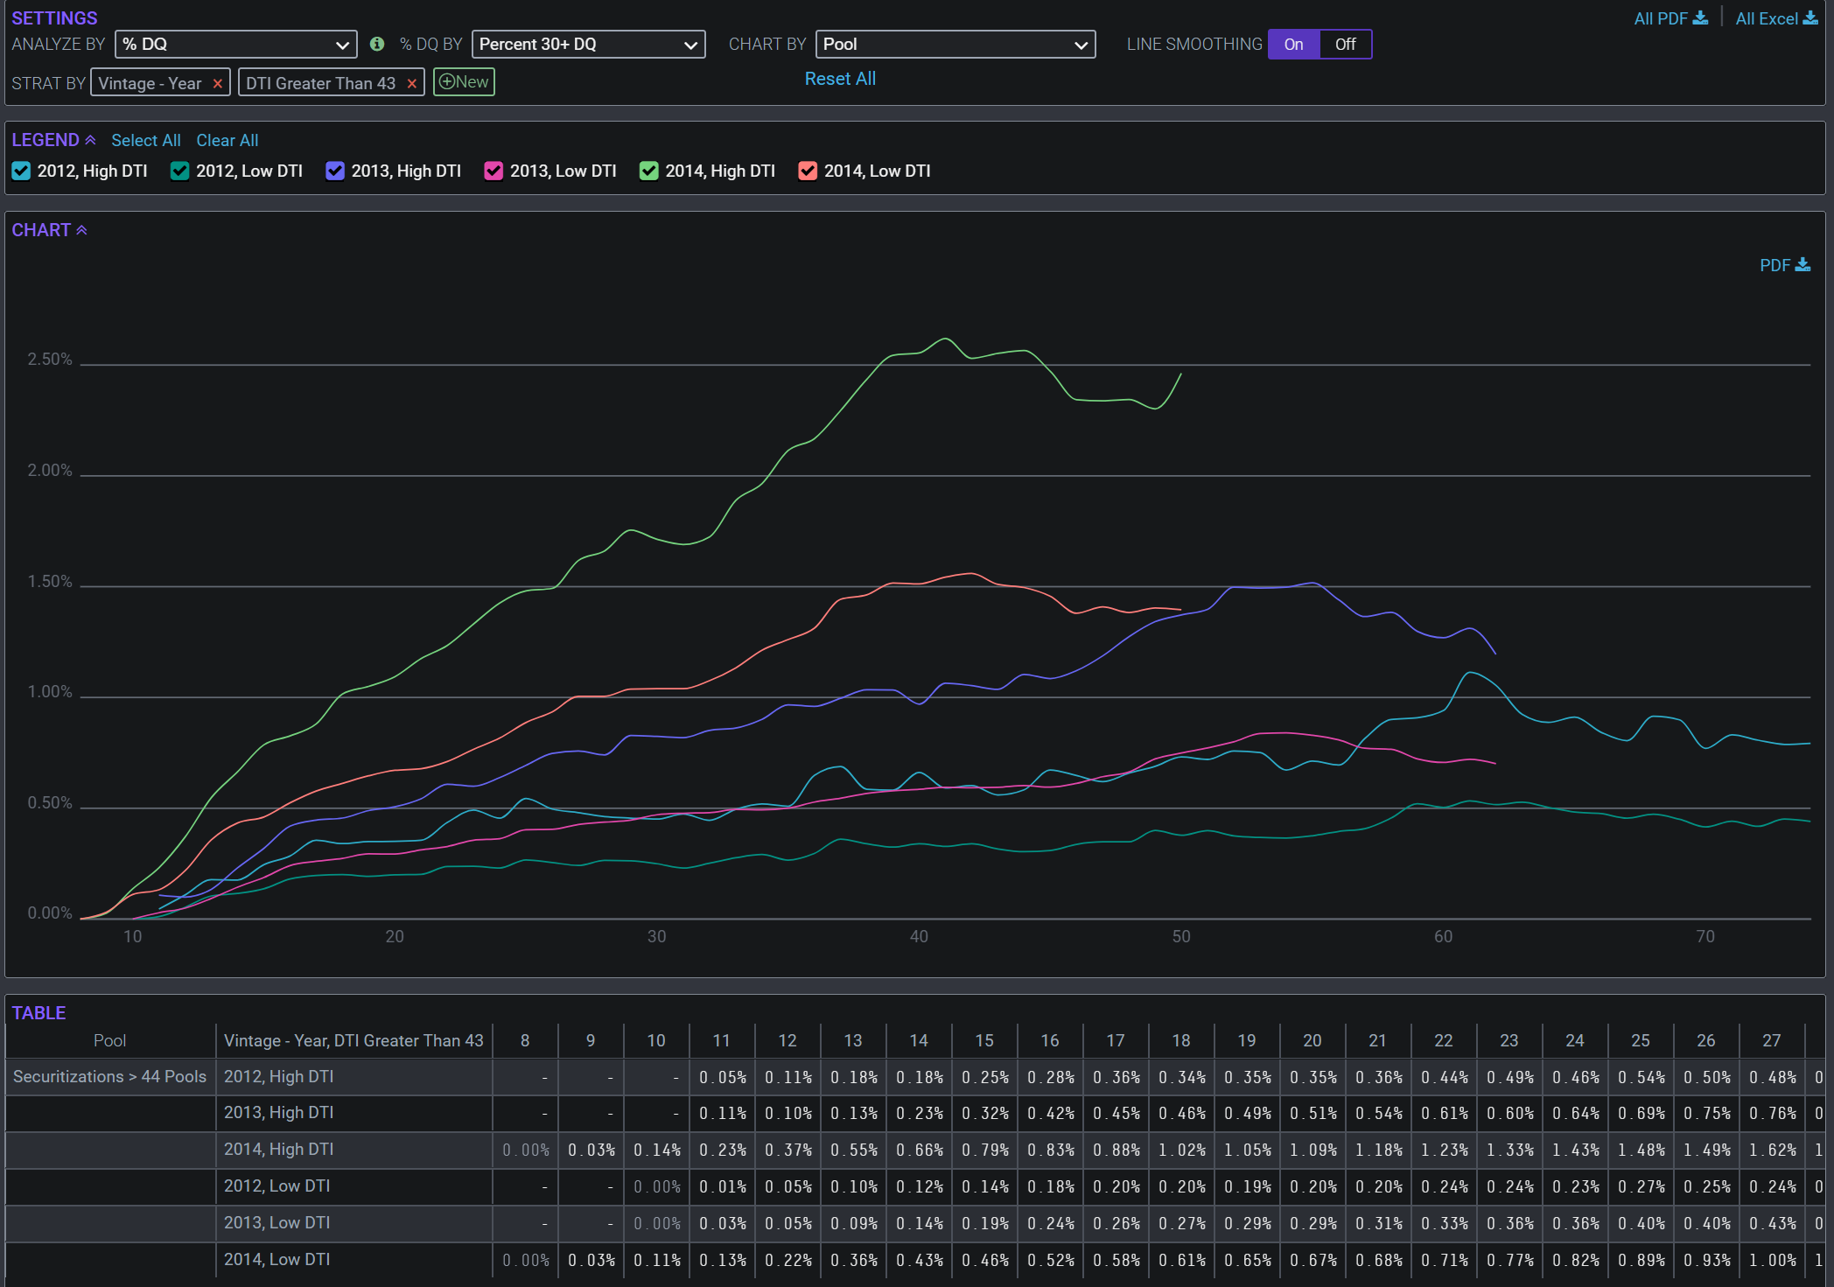Click the Reset All link
Image resolution: width=1834 pixels, height=1287 pixels.
840,79
